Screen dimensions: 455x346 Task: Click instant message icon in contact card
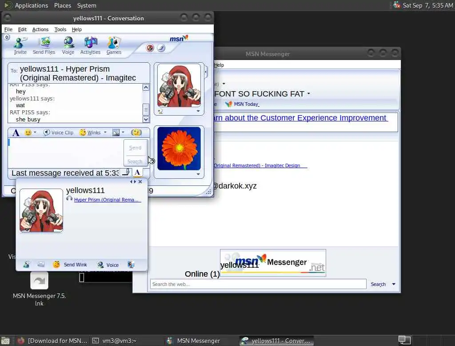click(x=26, y=264)
